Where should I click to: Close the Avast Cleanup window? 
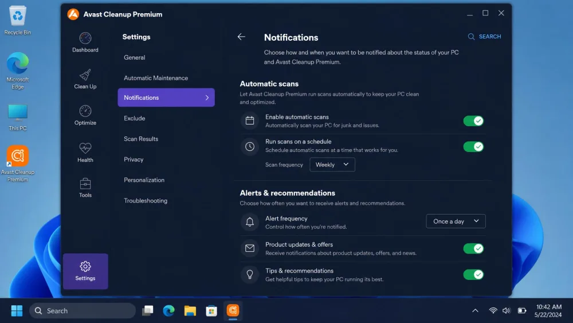pyautogui.click(x=501, y=13)
